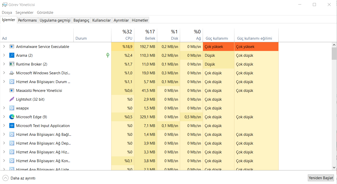Expand the Arama (2) process group
The height and width of the screenshot is (184, 337).
pyautogui.click(x=4, y=55)
